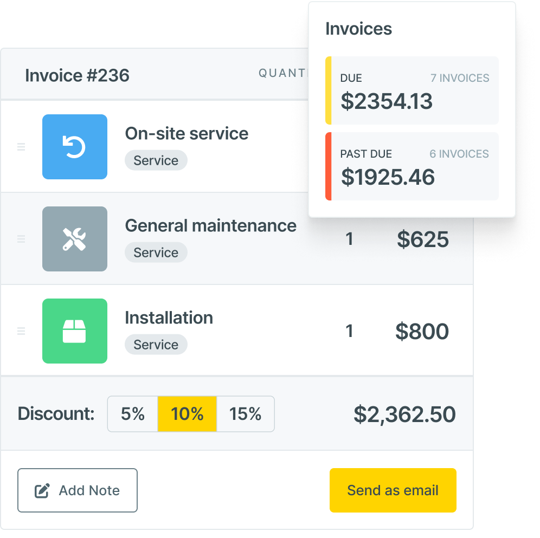Select the wrench tools icon for General maintenance
The image size is (540, 538).
74,238
